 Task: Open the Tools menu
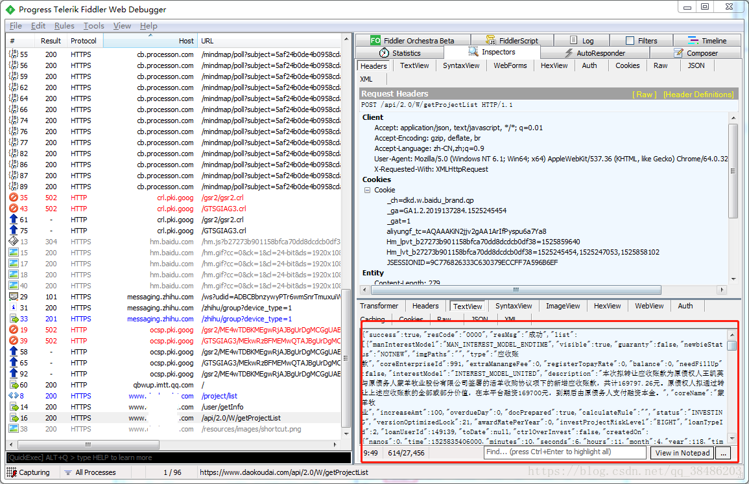(x=93, y=26)
